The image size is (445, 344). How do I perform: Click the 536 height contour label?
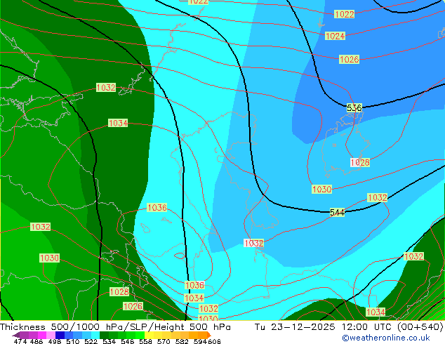pos(354,108)
